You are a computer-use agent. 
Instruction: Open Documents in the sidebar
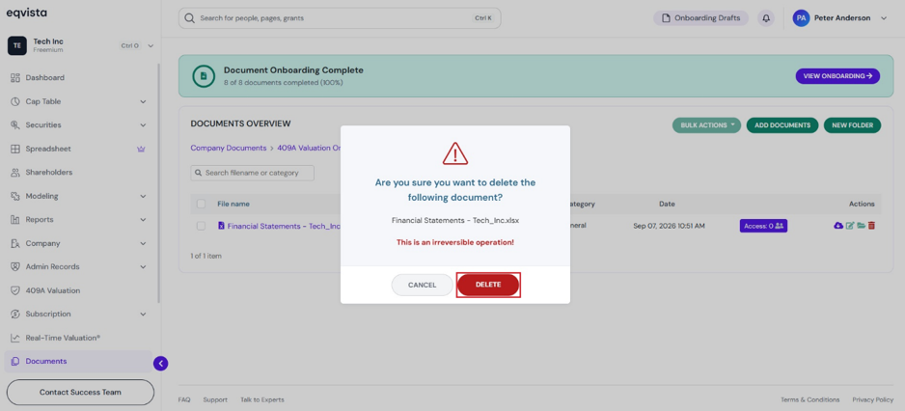tap(78, 362)
